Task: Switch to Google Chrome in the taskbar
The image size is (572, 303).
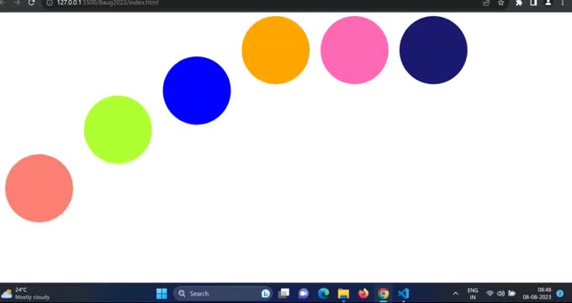Action: tap(383, 294)
